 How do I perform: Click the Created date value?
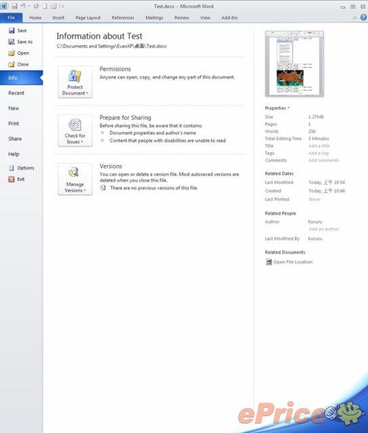point(327,191)
